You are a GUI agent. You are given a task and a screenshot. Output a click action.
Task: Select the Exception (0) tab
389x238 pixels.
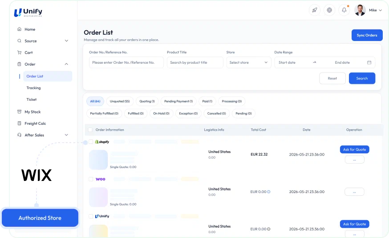[x=188, y=113]
